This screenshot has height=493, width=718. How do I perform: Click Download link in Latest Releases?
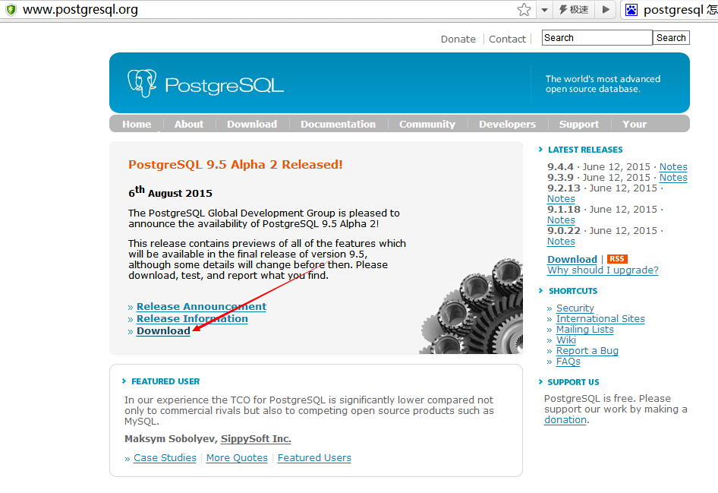[x=572, y=259]
